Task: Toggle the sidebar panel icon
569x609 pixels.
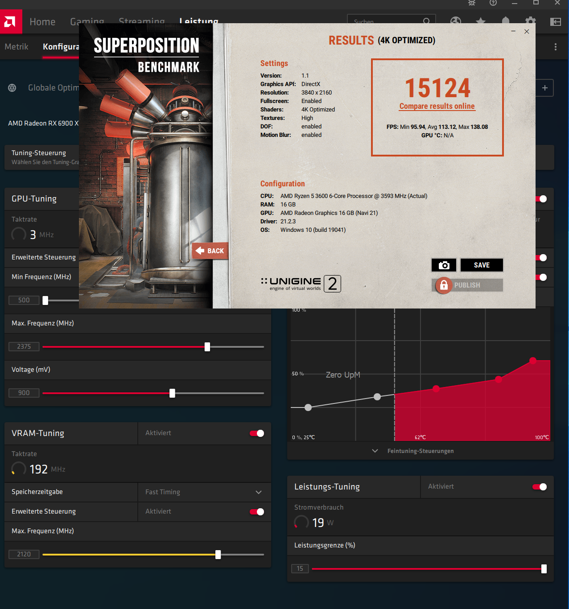Action: pos(556,22)
